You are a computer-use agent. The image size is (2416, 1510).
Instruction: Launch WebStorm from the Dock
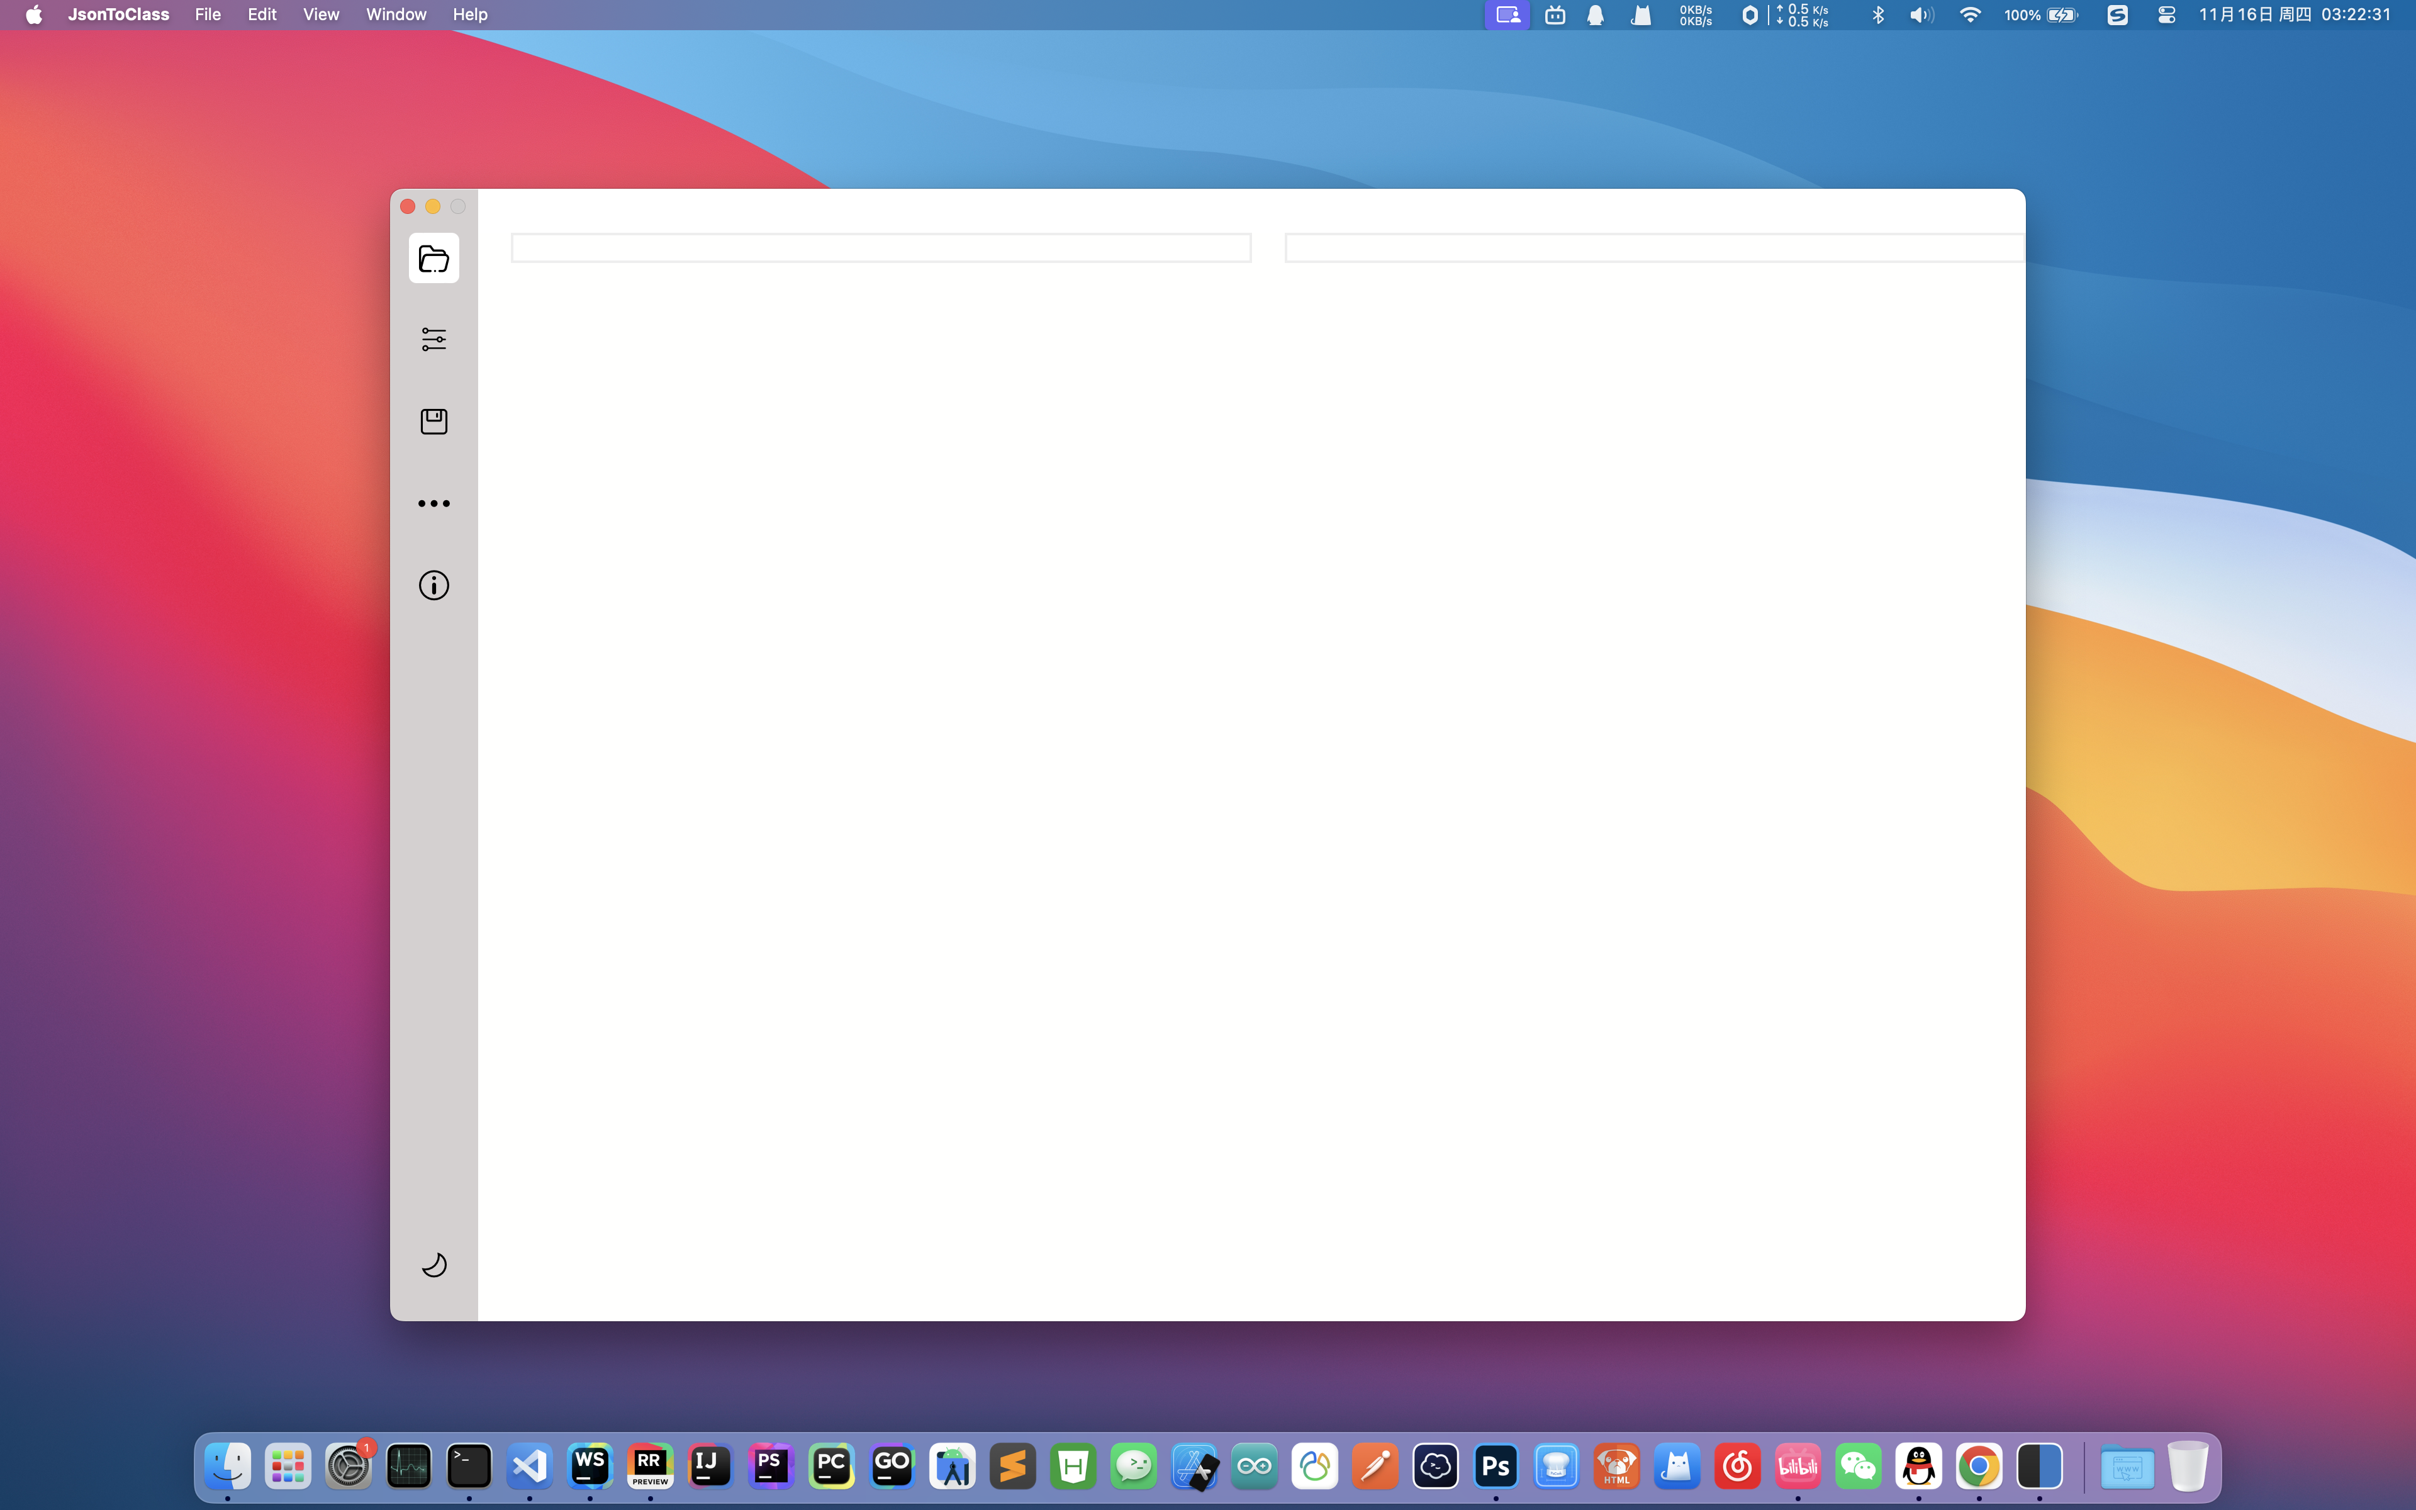590,1466
